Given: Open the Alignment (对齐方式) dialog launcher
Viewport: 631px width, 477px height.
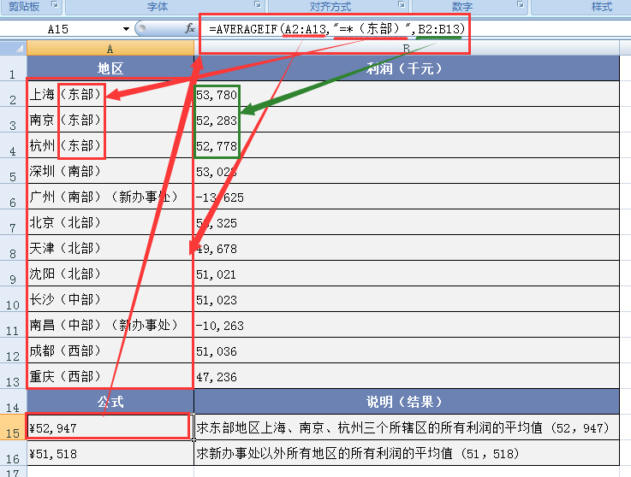Looking at the screenshot, I should pos(401,5).
